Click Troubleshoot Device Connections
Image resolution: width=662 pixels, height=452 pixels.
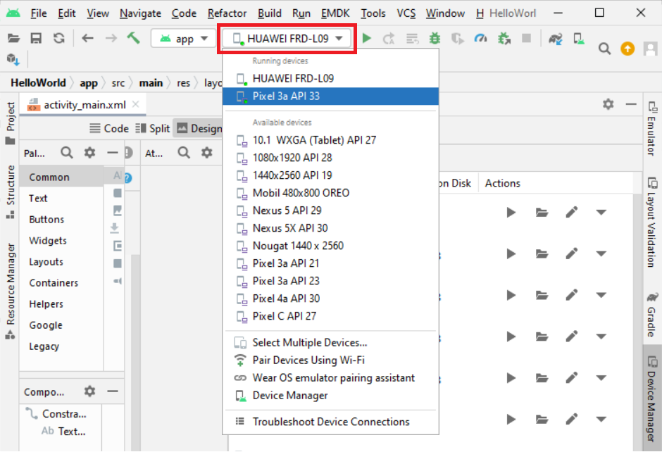click(330, 422)
